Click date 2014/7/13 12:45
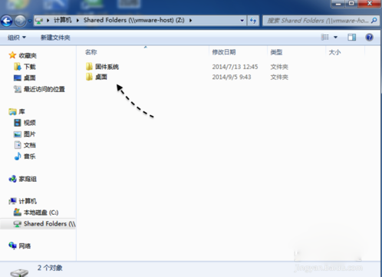This screenshot has height=277, width=382. tap(235, 67)
